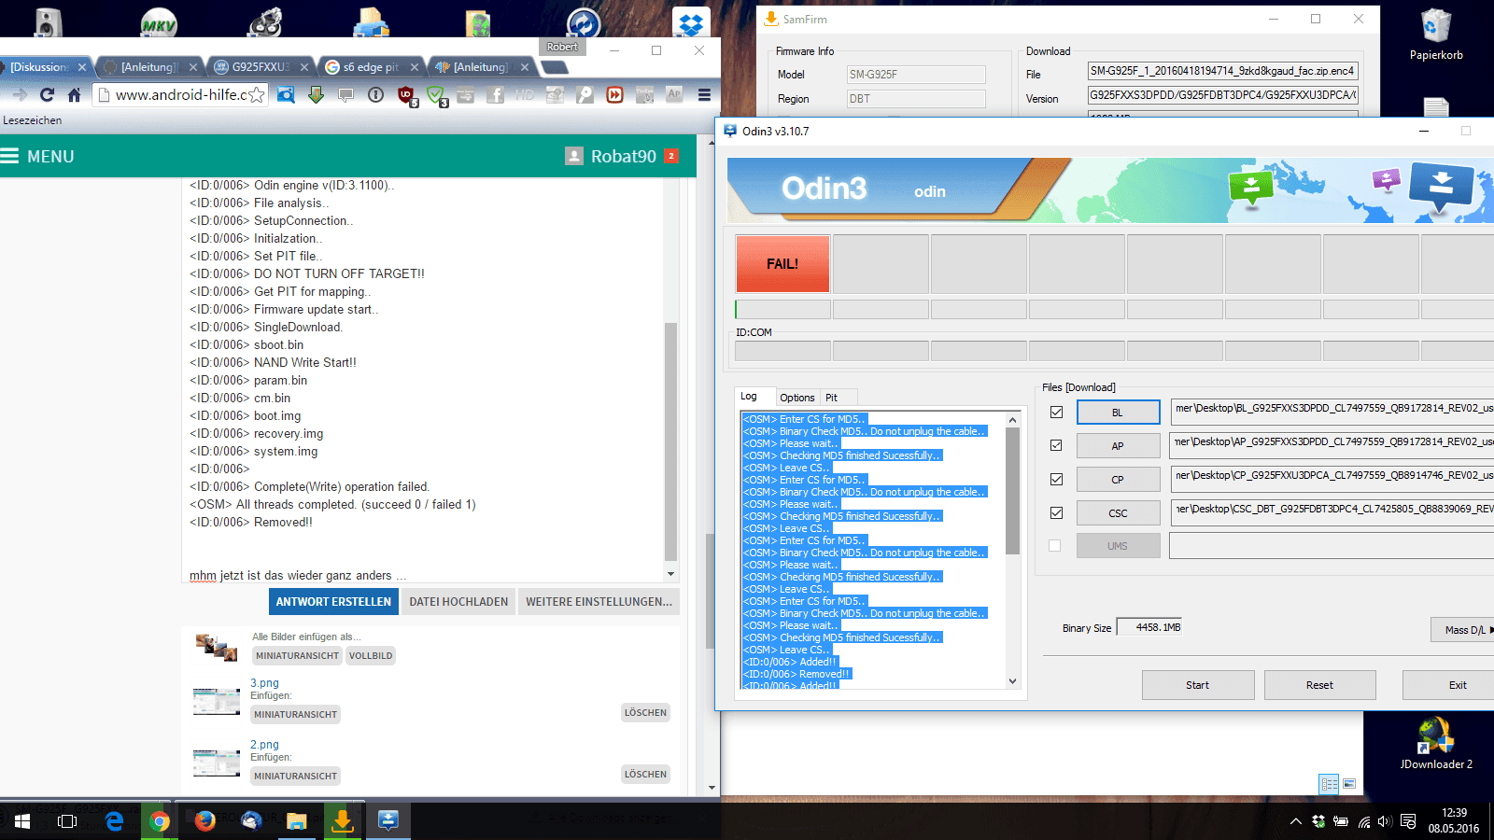
Task: Browse for CP file in Odin
Action: [x=1118, y=480]
